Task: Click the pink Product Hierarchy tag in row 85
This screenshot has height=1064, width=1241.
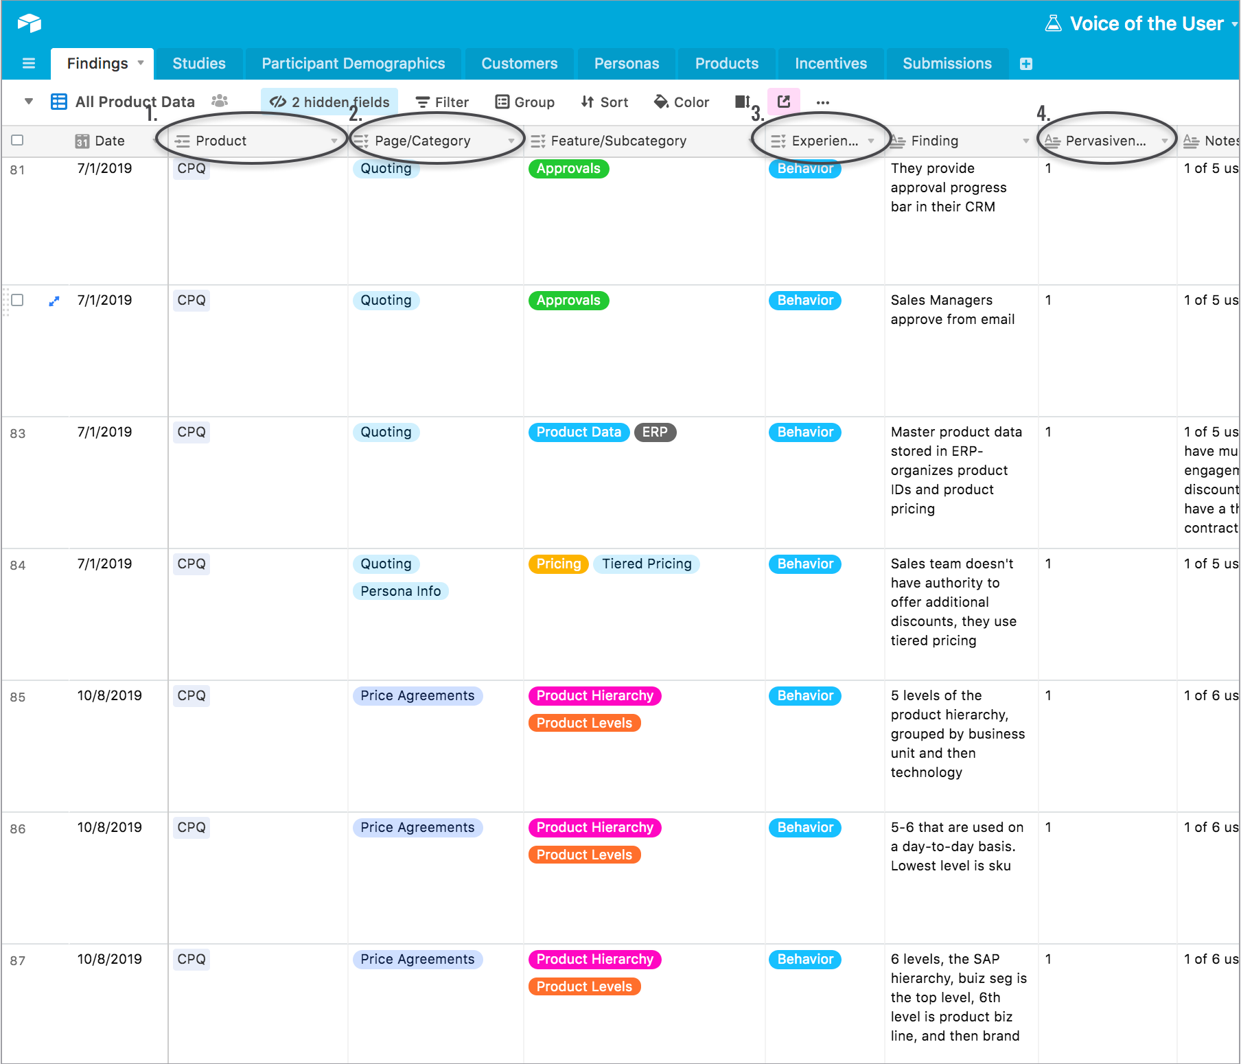Action: tap(595, 696)
